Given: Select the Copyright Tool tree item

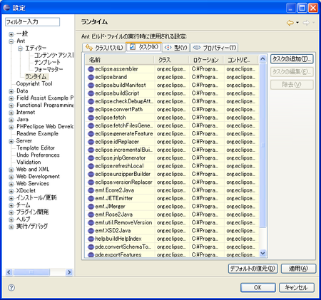Looking at the screenshot, I should [34, 83].
